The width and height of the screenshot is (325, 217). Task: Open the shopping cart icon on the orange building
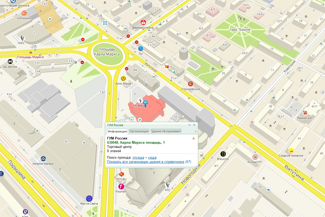tap(50, 19)
